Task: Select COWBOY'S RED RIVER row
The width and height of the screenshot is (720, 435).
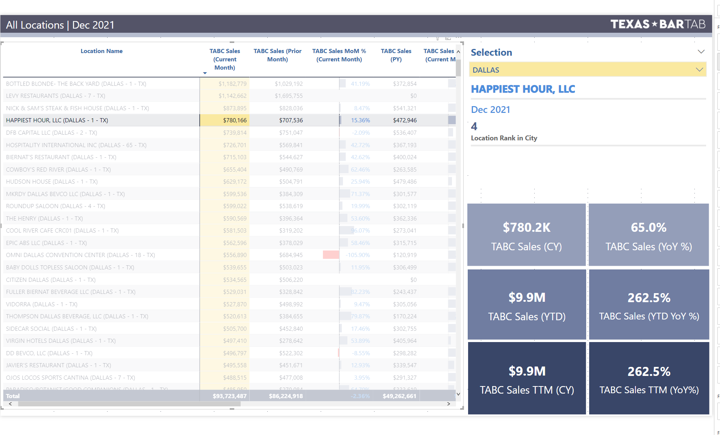Action: click(x=229, y=169)
